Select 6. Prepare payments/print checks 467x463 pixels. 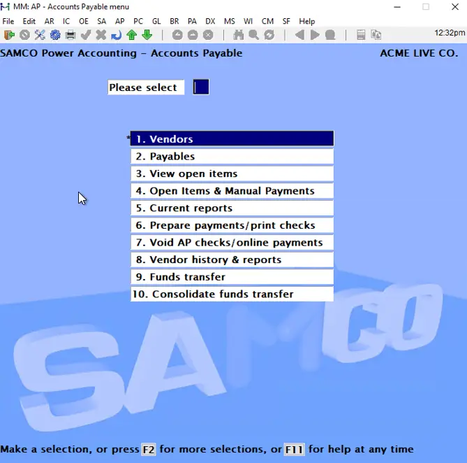click(232, 225)
